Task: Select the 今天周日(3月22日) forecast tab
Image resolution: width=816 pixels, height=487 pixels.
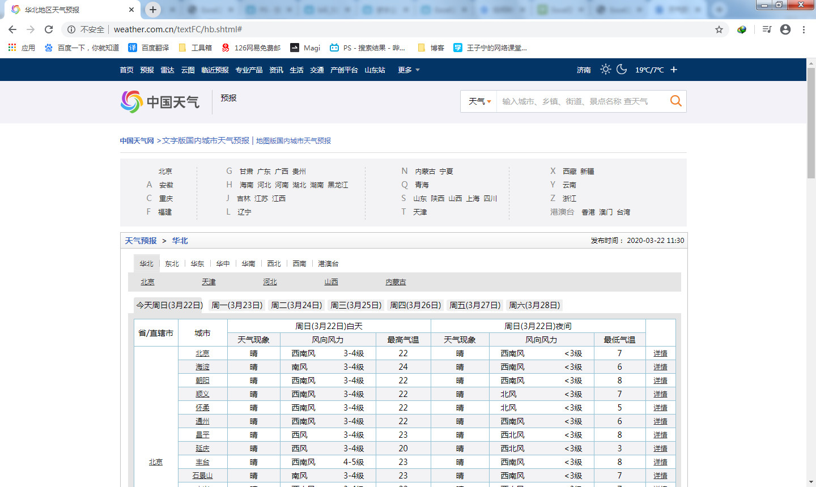Action: click(x=169, y=305)
